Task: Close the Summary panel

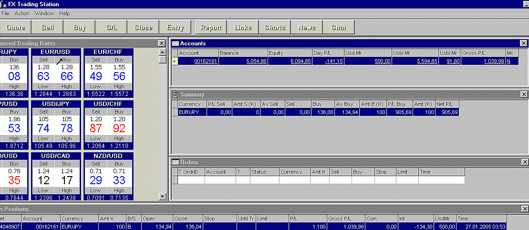Action: pos(523,94)
